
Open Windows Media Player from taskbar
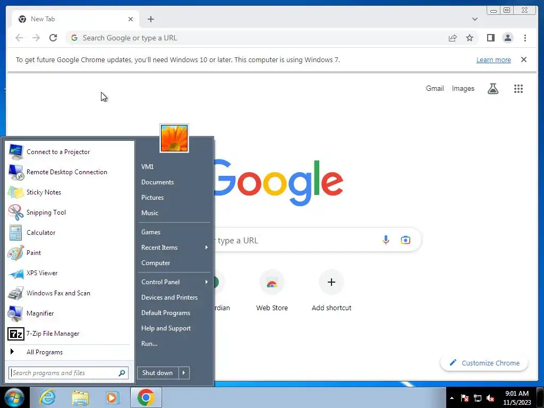point(113,397)
